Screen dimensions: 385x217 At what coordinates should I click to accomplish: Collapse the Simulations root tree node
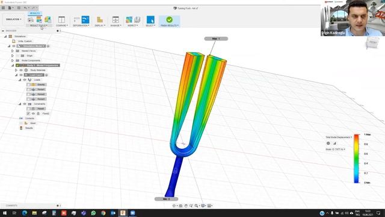pyautogui.click(x=5, y=36)
